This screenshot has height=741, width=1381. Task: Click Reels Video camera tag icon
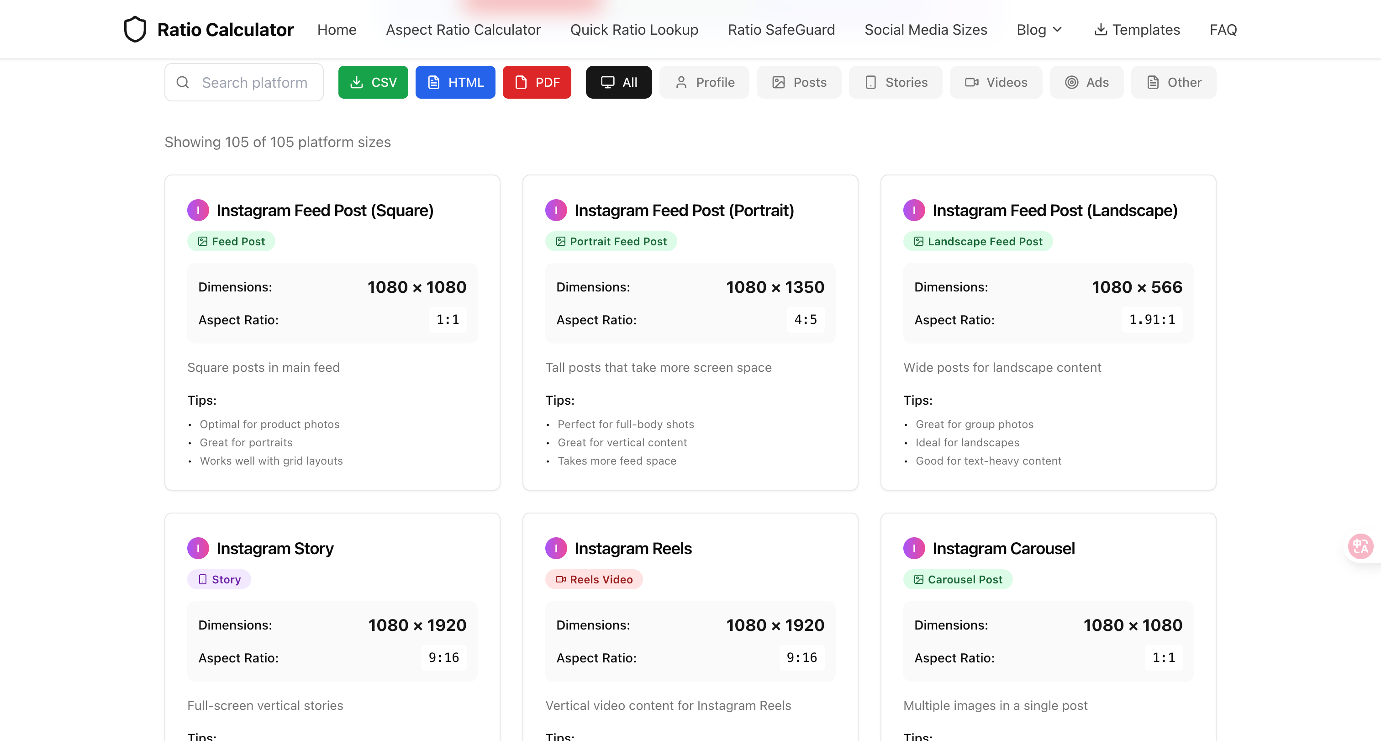pos(560,580)
